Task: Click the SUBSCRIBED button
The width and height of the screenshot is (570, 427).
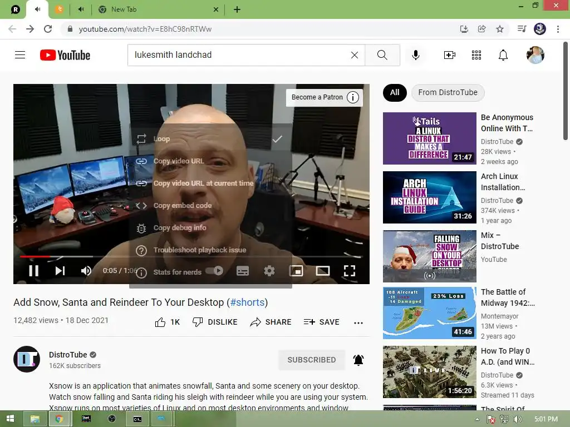Action: point(312,360)
